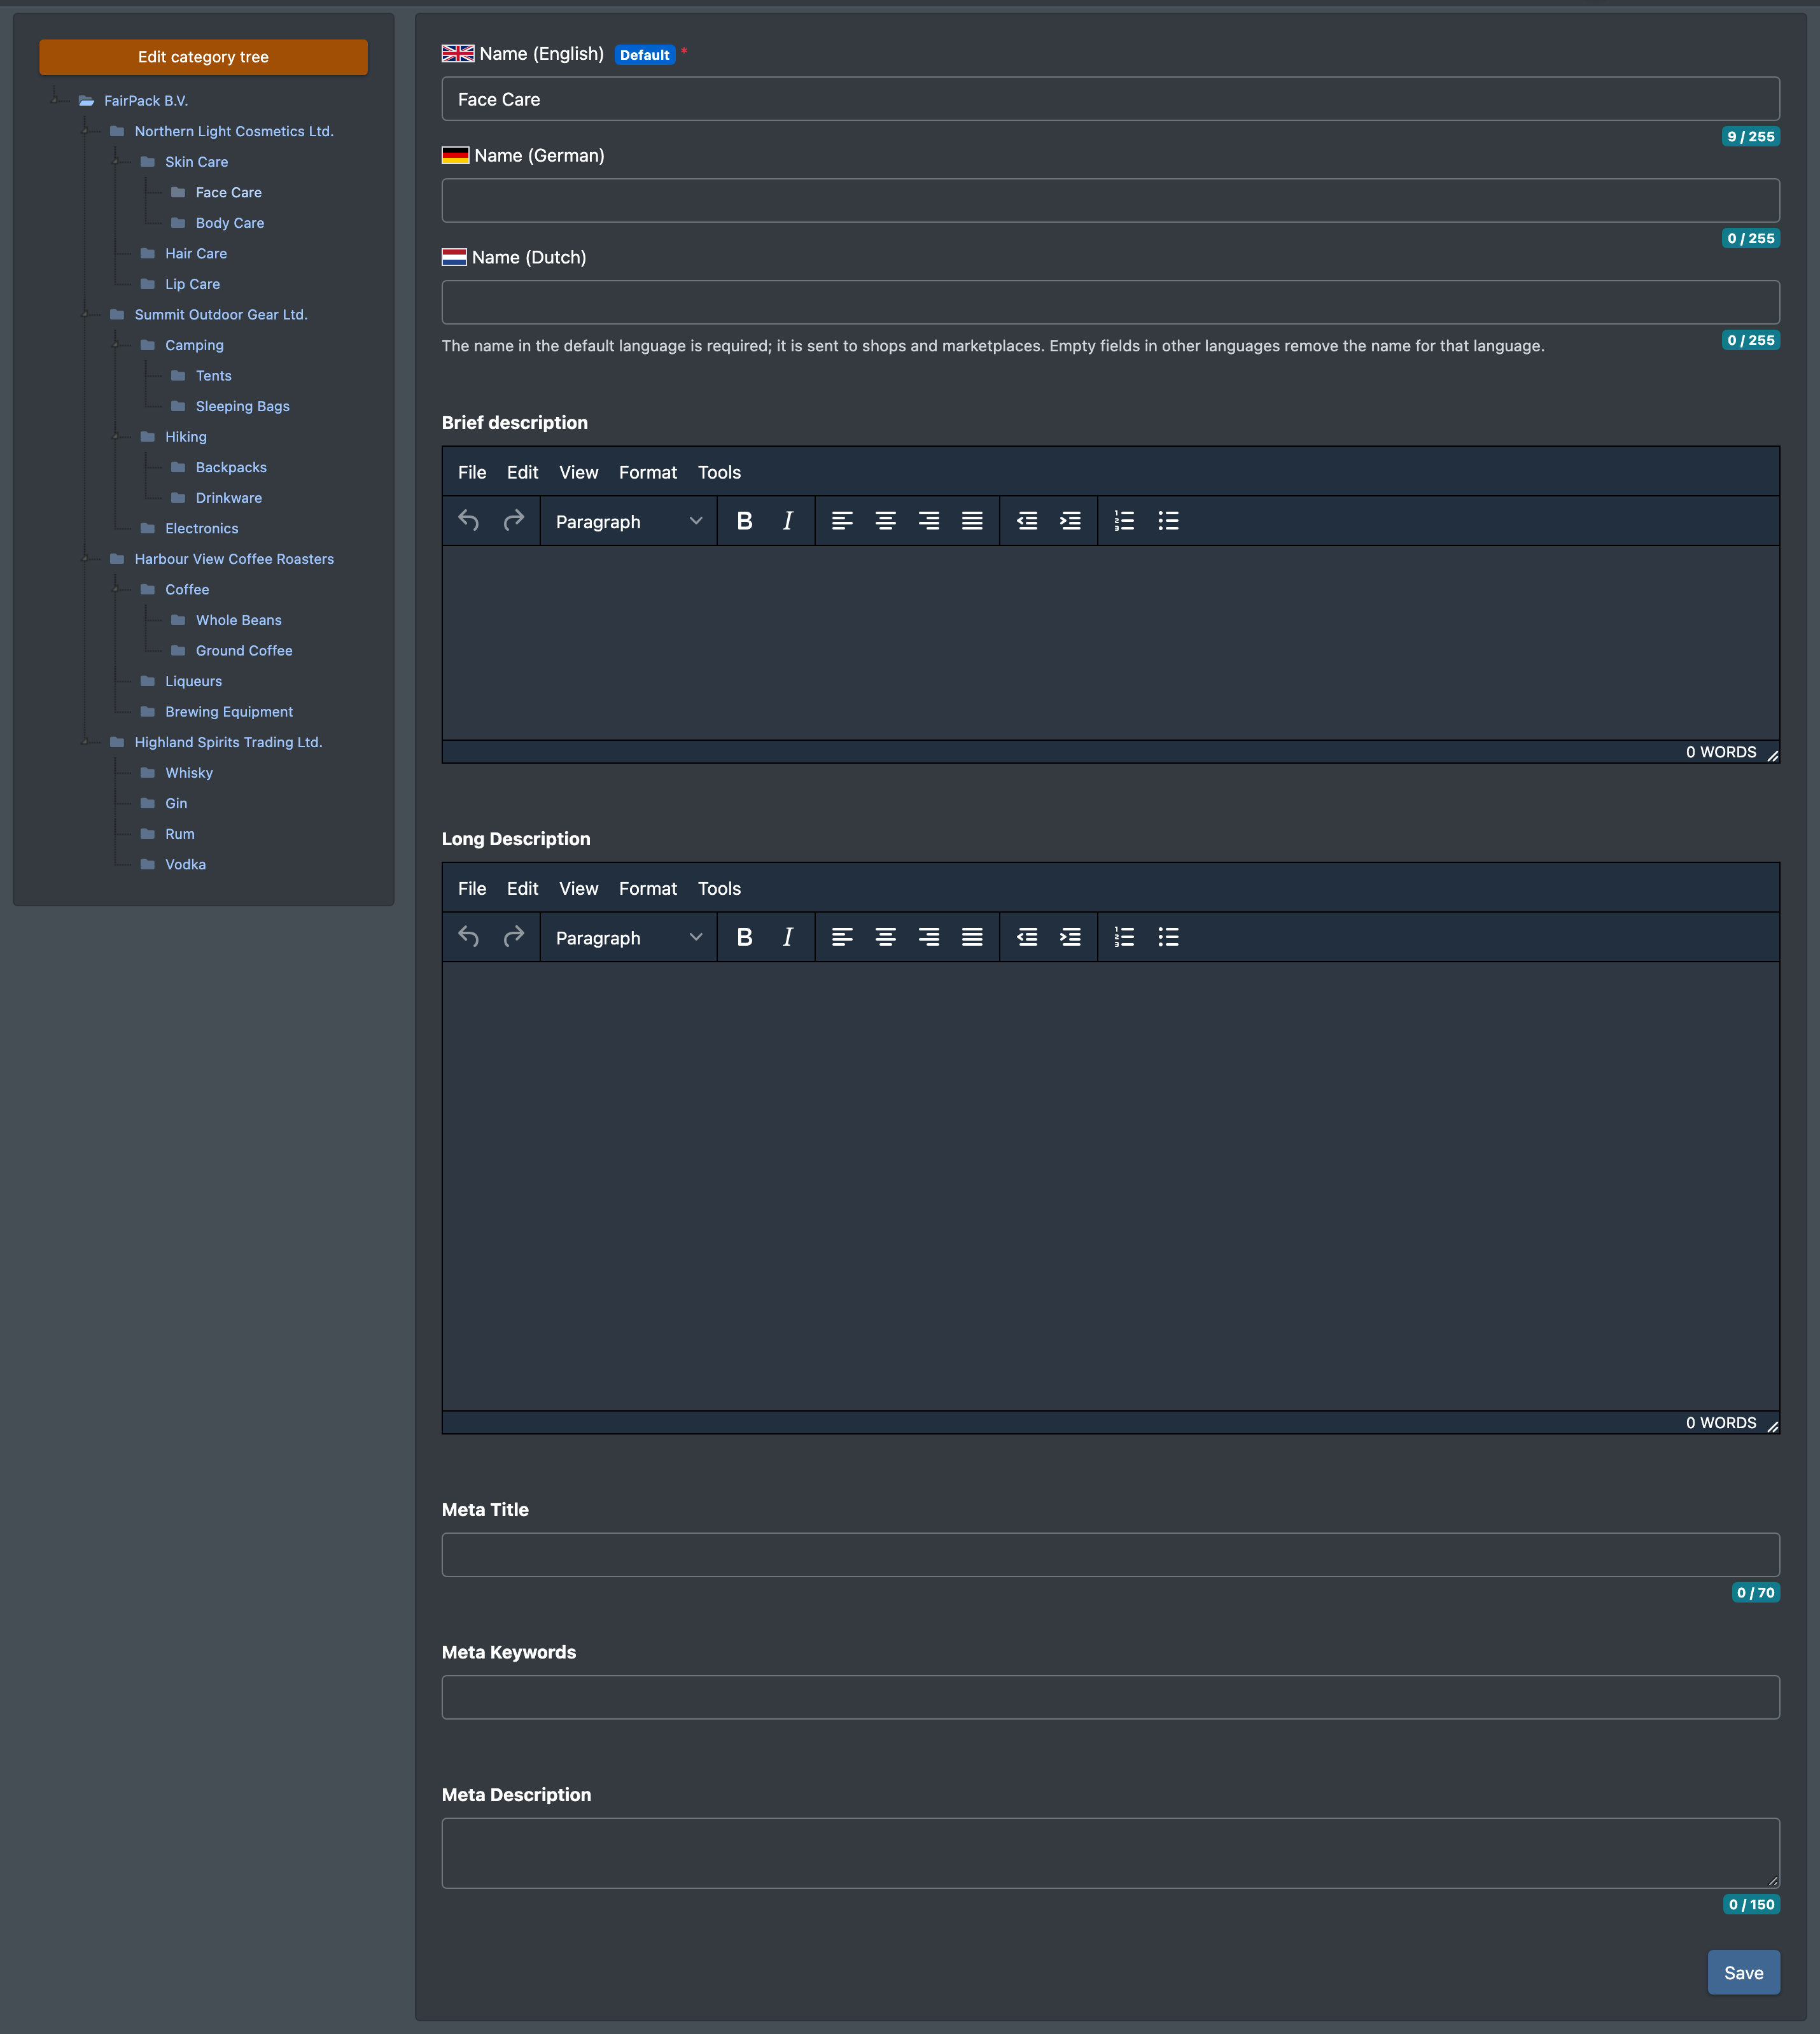Increase indent in Long Description editor
Image resolution: width=1820 pixels, height=2034 pixels.
(x=1070, y=937)
